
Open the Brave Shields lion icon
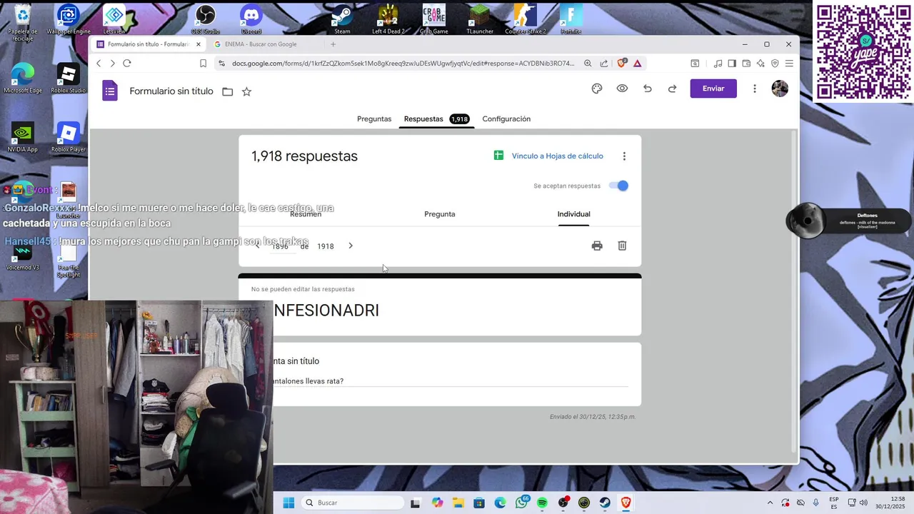point(621,63)
